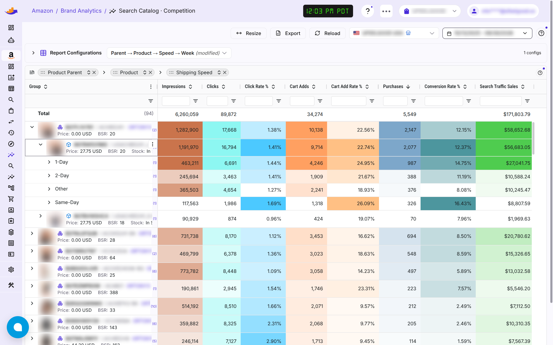Open the shopping cart sidebar icon
553x345 pixels.
tap(11, 199)
